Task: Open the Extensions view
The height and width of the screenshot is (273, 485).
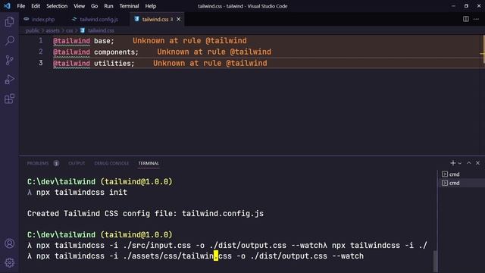Action: tap(9, 99)
